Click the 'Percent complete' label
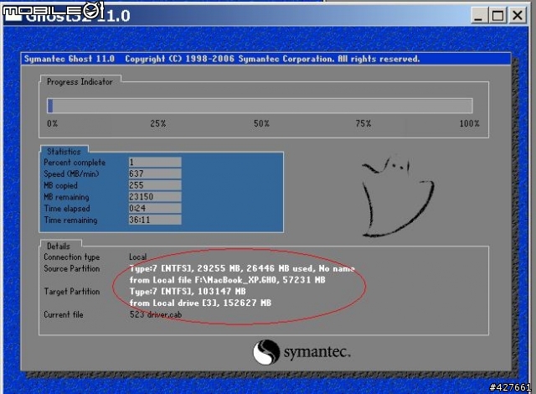 pyautogui.click(x=75, y=163)
